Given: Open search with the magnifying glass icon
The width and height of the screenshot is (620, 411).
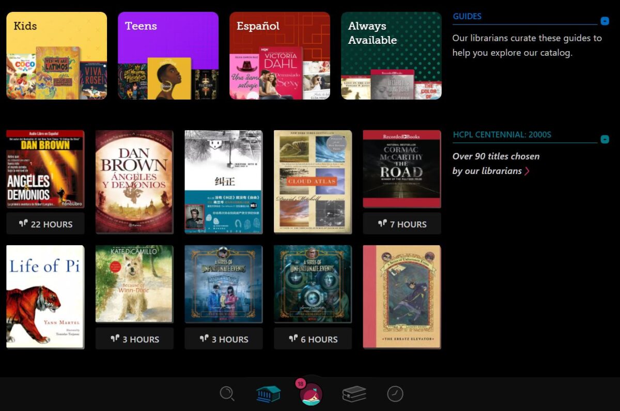Looking at the screenshot, I should click(x=227, y=393).
